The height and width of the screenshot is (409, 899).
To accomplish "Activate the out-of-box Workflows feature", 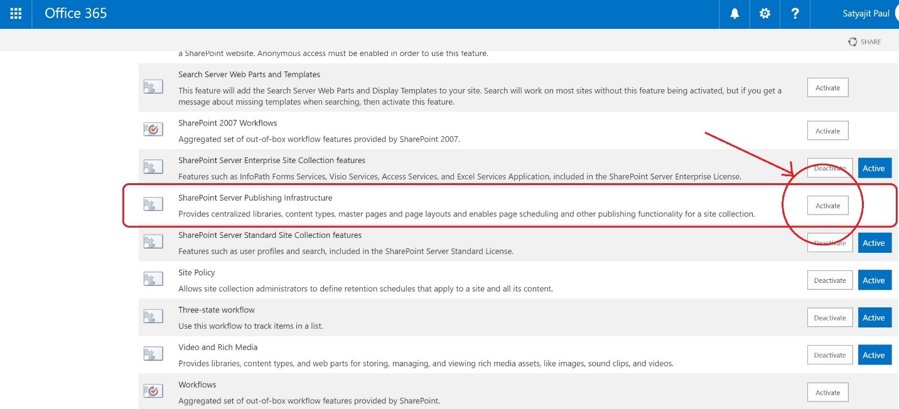I will coord(827,393).
